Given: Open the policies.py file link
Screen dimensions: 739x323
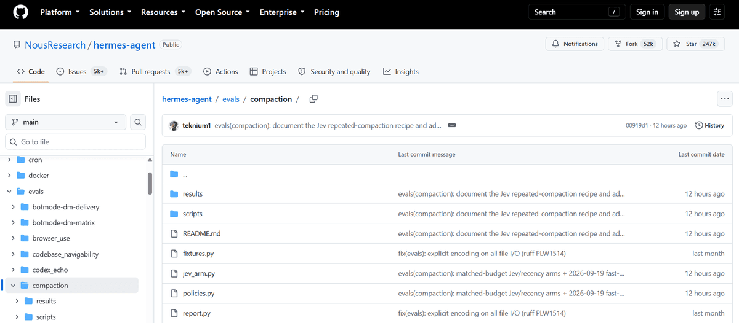Looking at the screenshot, I should pyautogui.click(x=198, y=294).
